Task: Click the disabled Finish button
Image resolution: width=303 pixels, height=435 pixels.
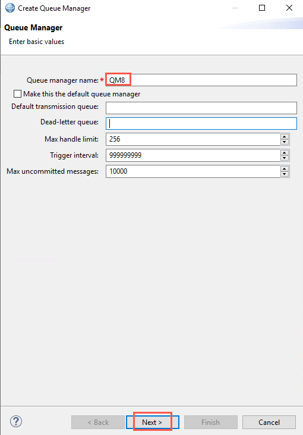Action: tap(210, 423)
